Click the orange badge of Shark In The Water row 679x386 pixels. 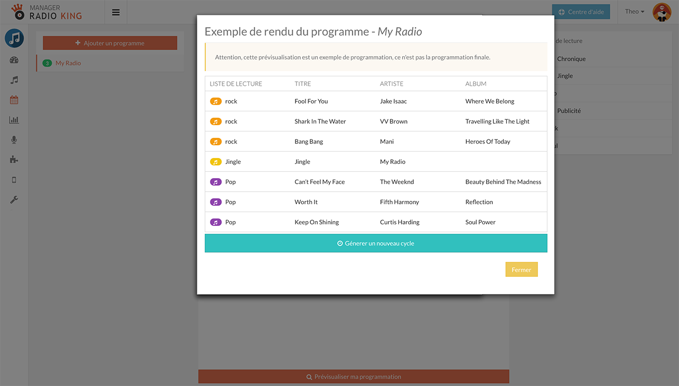tap(216, 121)
